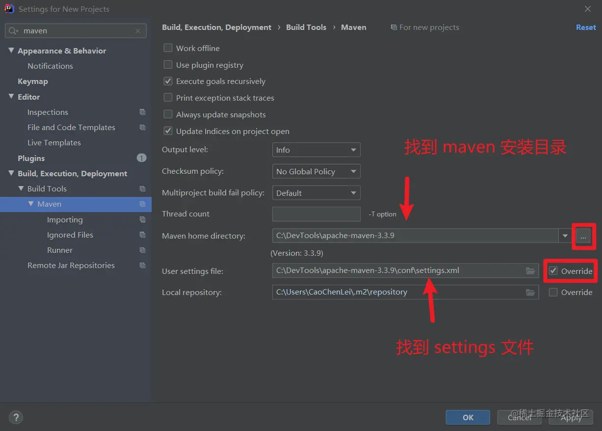The image size is (602, 431).
Task: Open help with the question mark button
Action: pyautogui.click(x=16, y=418)
